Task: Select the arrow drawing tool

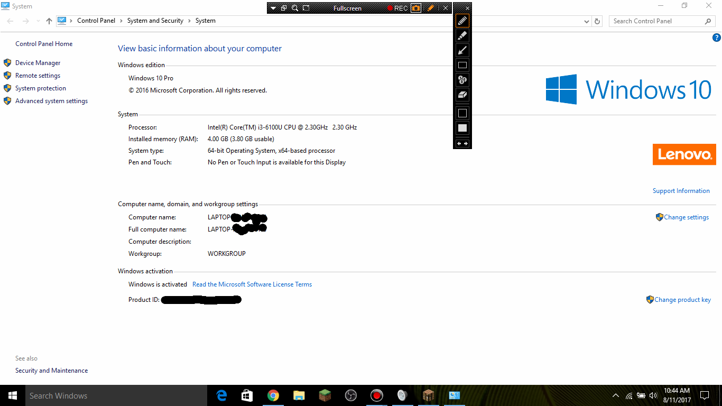Action: pyautogui.click(x=462, y=50)
